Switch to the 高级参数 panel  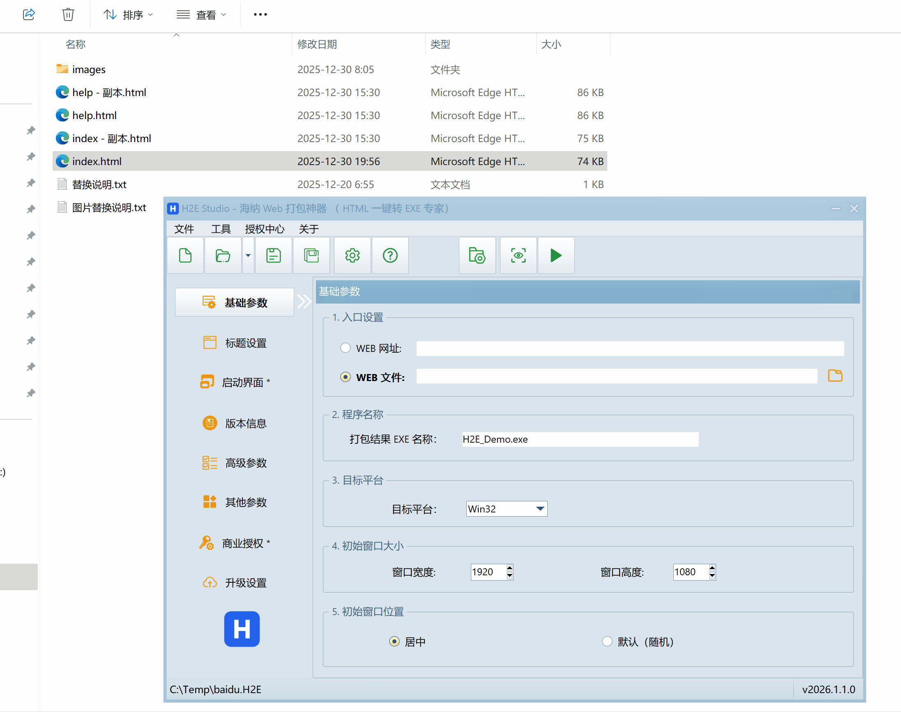click(x=246, y=463)
